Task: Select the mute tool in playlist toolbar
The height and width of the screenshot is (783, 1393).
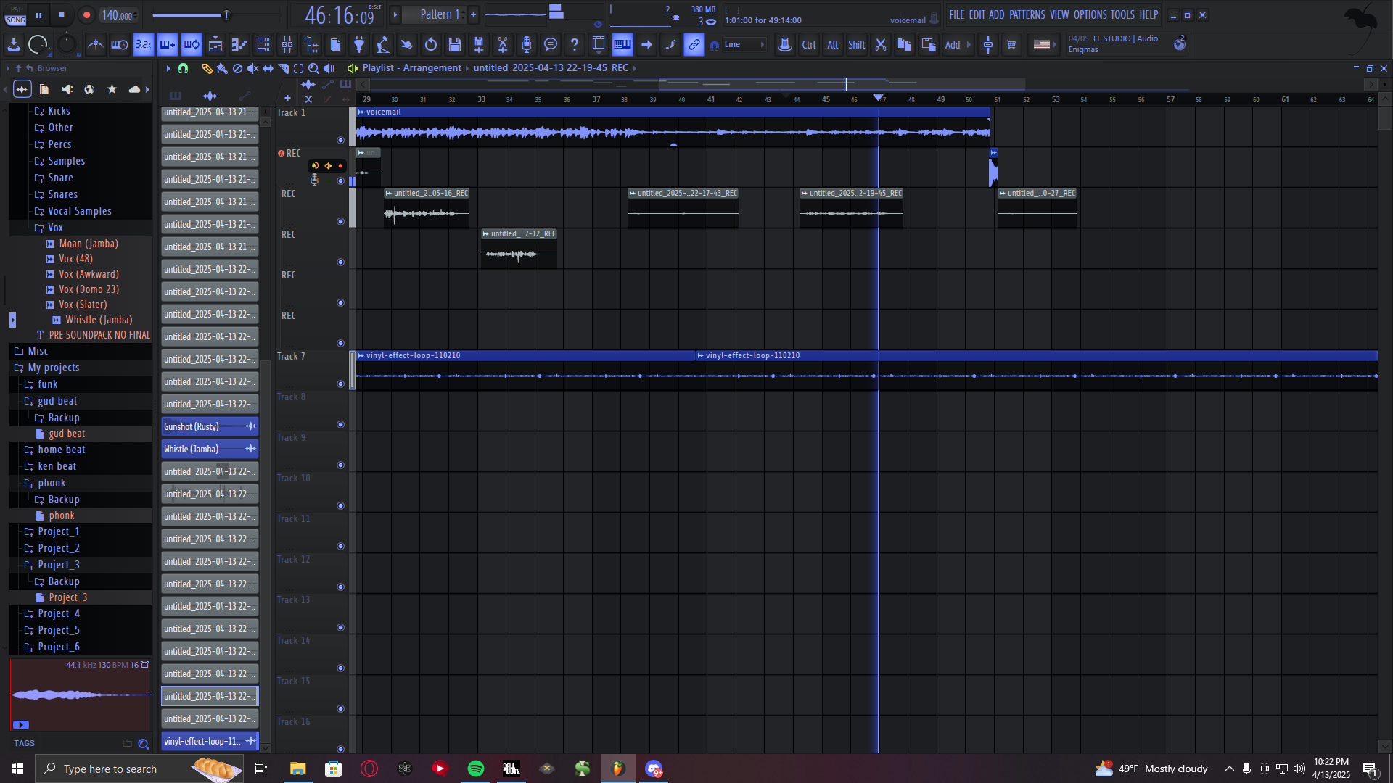Action: tap(252, 68)
